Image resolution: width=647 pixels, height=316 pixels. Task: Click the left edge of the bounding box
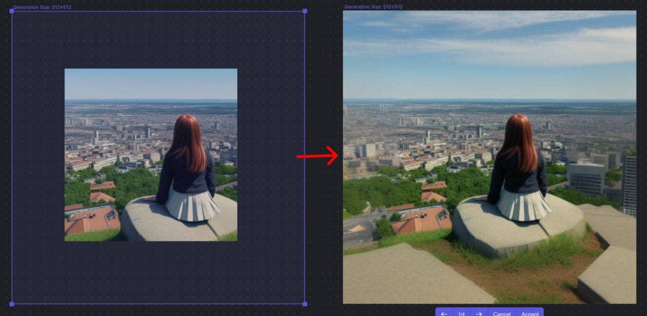point(12,158)
